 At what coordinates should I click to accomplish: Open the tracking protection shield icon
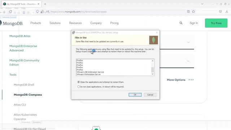pyautogui.click(x=38, y=12)
